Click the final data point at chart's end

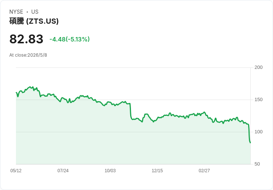click(x=250, y=143)
